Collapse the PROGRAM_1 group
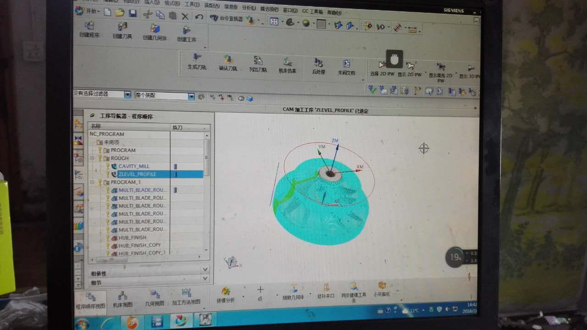Image resolution: width=587 pixels, height=330 pixels. point(92,182)
